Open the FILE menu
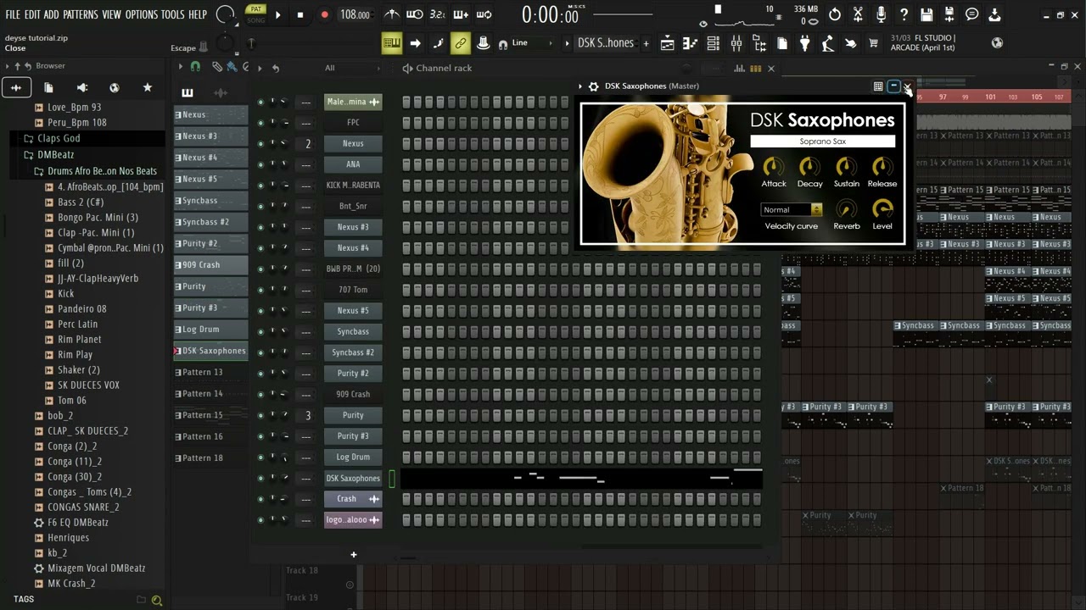1086x610 pixels. pos(13,14)
